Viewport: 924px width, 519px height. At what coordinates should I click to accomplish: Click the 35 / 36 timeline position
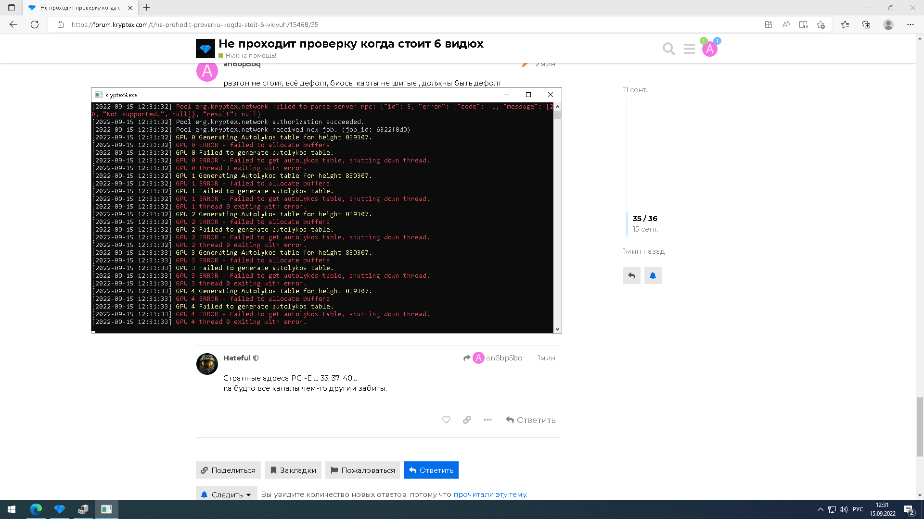(645, 219)
